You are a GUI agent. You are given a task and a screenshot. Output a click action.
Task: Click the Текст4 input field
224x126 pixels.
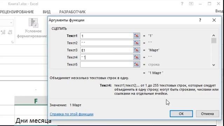[107, 57]
